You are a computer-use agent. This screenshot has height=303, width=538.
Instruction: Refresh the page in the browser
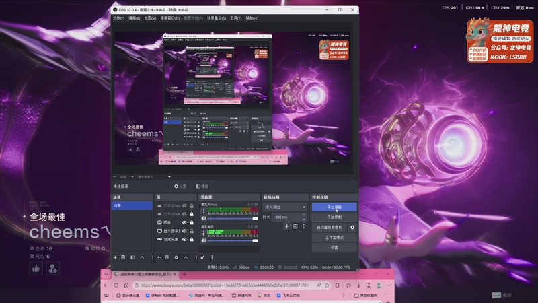tap(116, 285)
